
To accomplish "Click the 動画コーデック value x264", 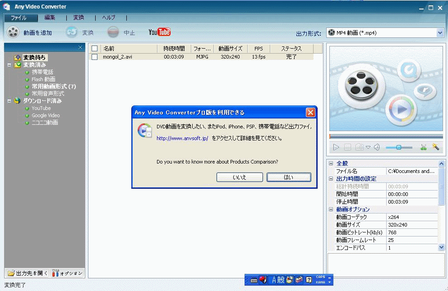I will [412, 217].
